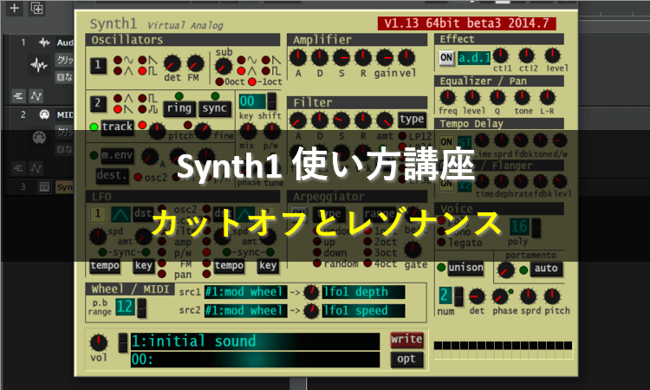Open the lfo1 speed destination dropdown
The image size is (650, 390).
click(366, 310)
